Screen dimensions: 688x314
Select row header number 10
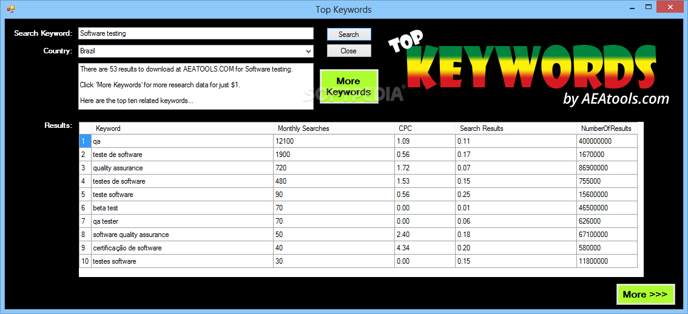click(x=85, y=261)
